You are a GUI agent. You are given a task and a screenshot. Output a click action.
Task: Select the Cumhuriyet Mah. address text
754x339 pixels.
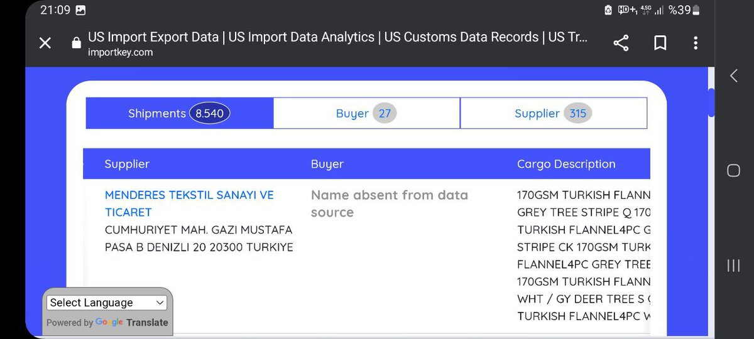(x=199, y=239)
